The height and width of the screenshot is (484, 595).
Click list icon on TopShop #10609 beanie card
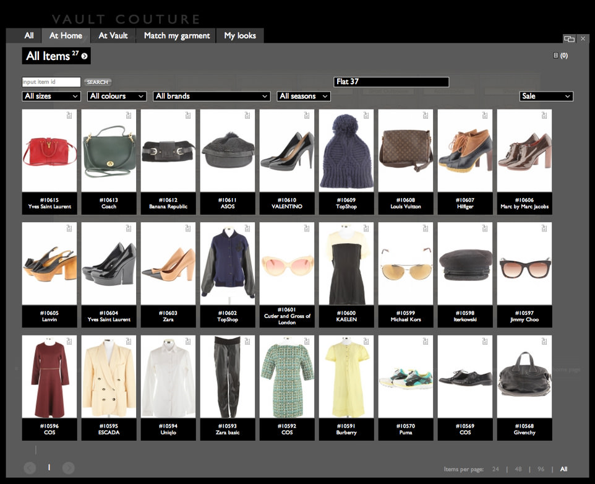point(366,115)
